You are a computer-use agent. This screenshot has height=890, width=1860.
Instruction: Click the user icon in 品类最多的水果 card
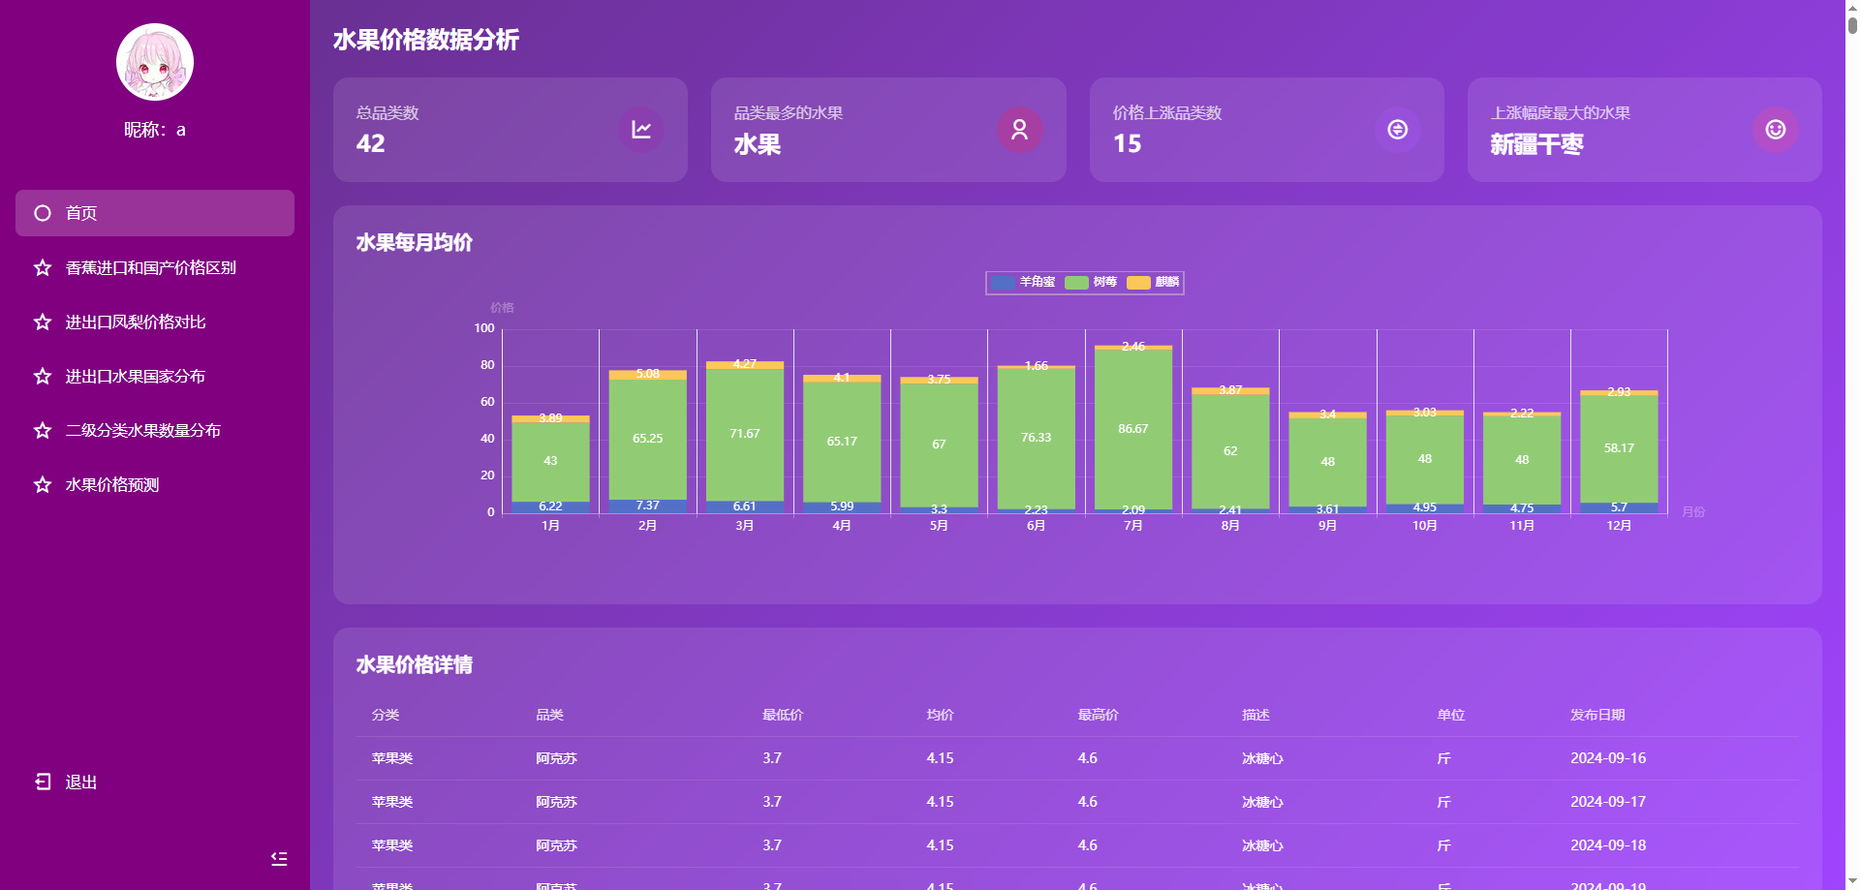pyautogui.click(x=1019, y=130)
